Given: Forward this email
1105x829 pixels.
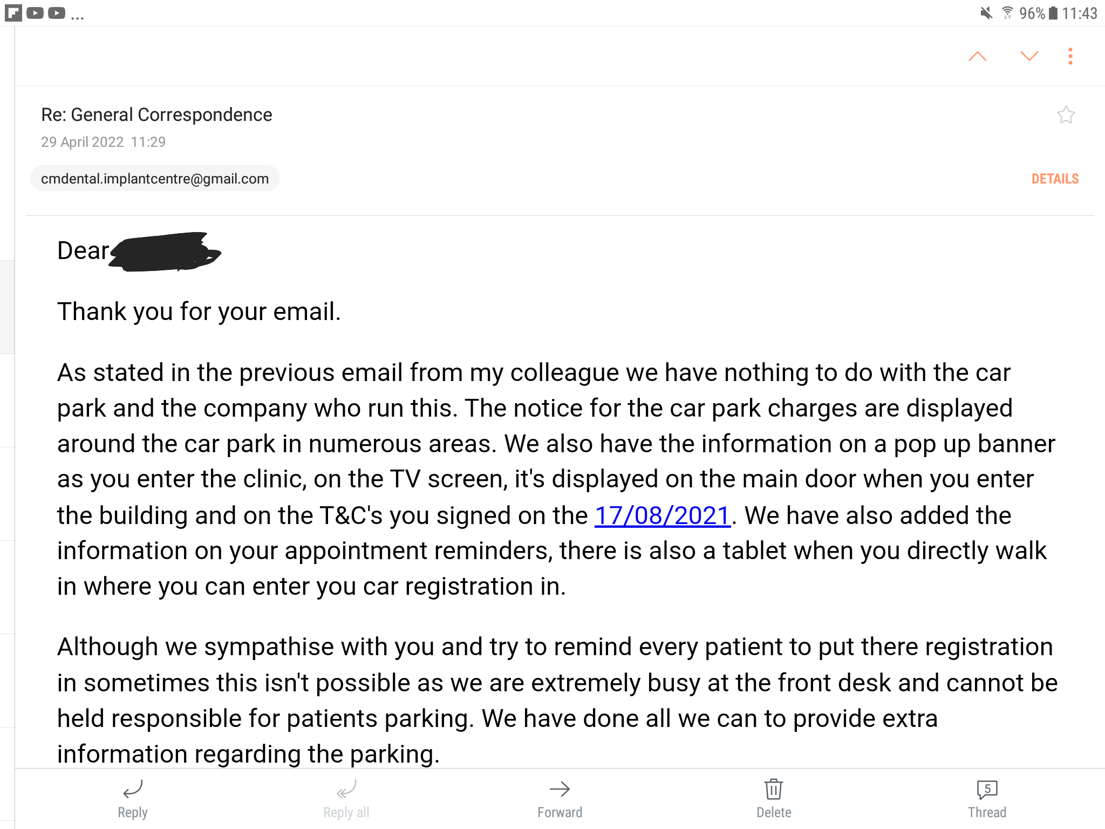Looking at the screenshot, I should tap(560, 798).
